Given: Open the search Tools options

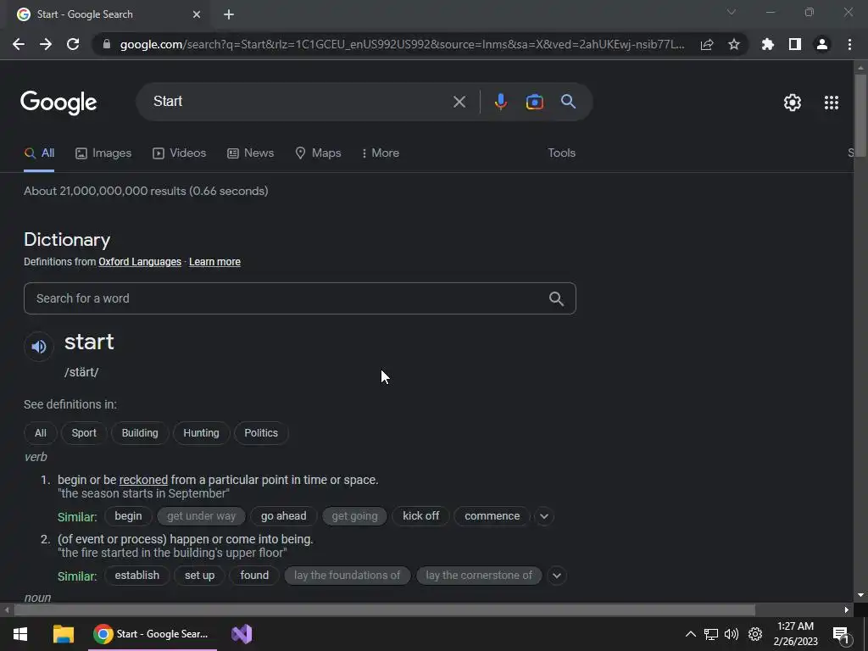Looking at the screenshot, I should pyautogui.click(x=561, y=153).
